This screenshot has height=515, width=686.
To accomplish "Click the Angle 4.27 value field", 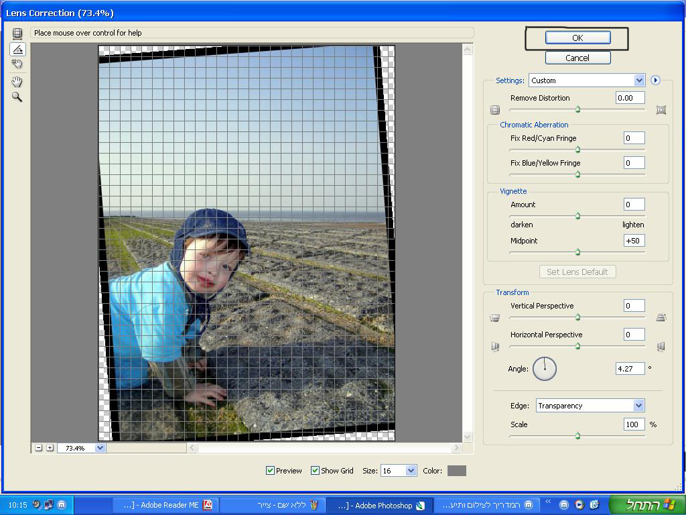I will pos(630,369).
